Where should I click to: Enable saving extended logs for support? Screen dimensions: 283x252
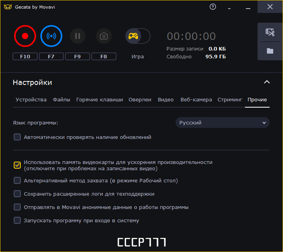click(17, 194)
